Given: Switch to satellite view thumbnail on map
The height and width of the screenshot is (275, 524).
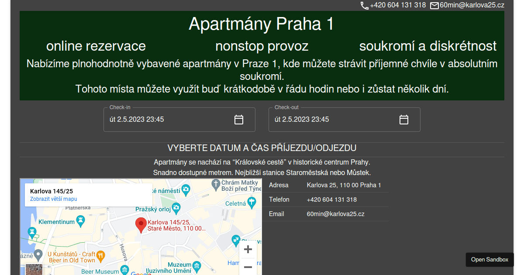Looking at the screenshot, I should (34, 269).
